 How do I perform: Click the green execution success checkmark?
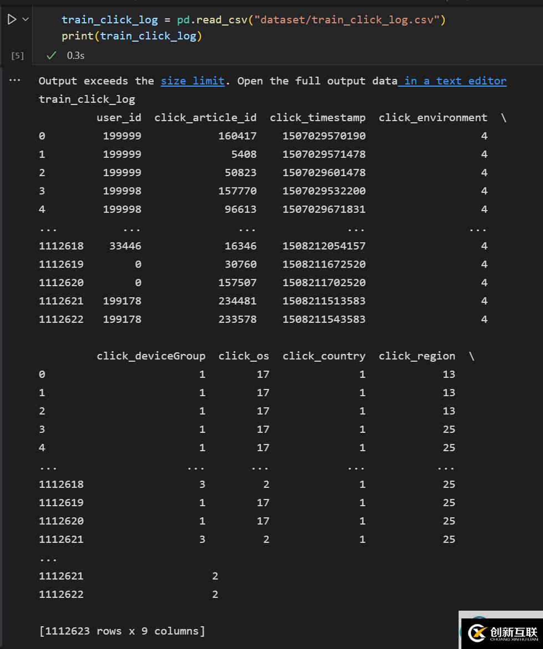point(52,56)
